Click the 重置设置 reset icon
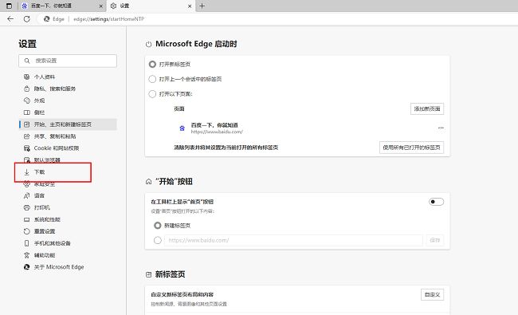Screen dimensions: 518x315 [x=27, y=231]
